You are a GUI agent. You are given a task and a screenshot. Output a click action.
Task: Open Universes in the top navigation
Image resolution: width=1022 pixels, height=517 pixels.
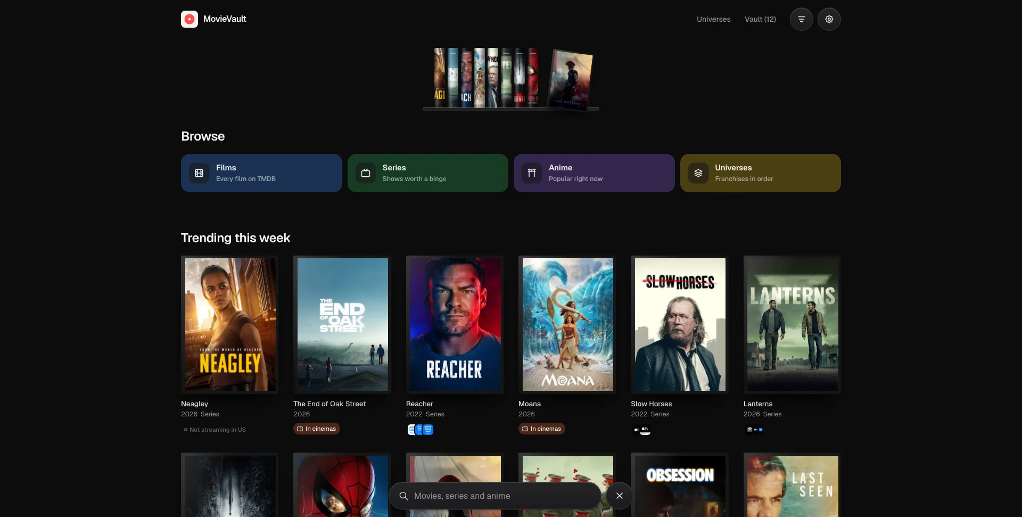[714, 19]
